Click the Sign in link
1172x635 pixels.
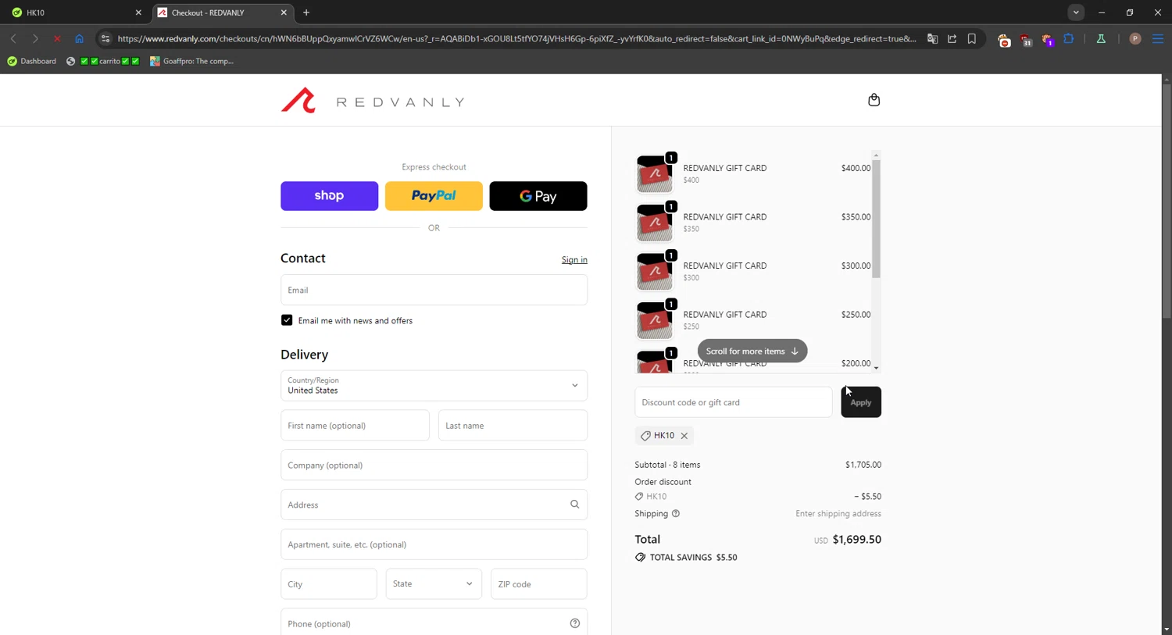coord(574,260)
